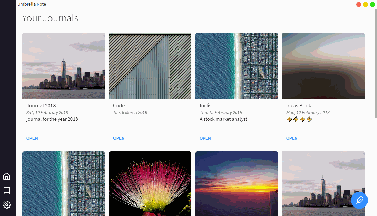
Task: Click the 'Umbrella Note' window title
Action: [x=32, y=4]
